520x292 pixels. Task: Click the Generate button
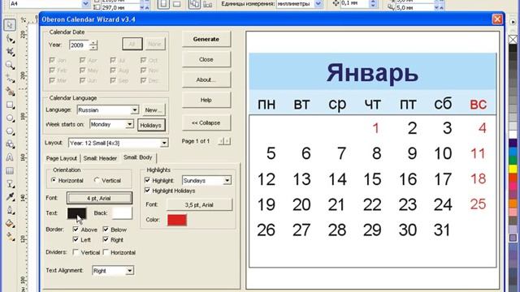tap(206, 39)
